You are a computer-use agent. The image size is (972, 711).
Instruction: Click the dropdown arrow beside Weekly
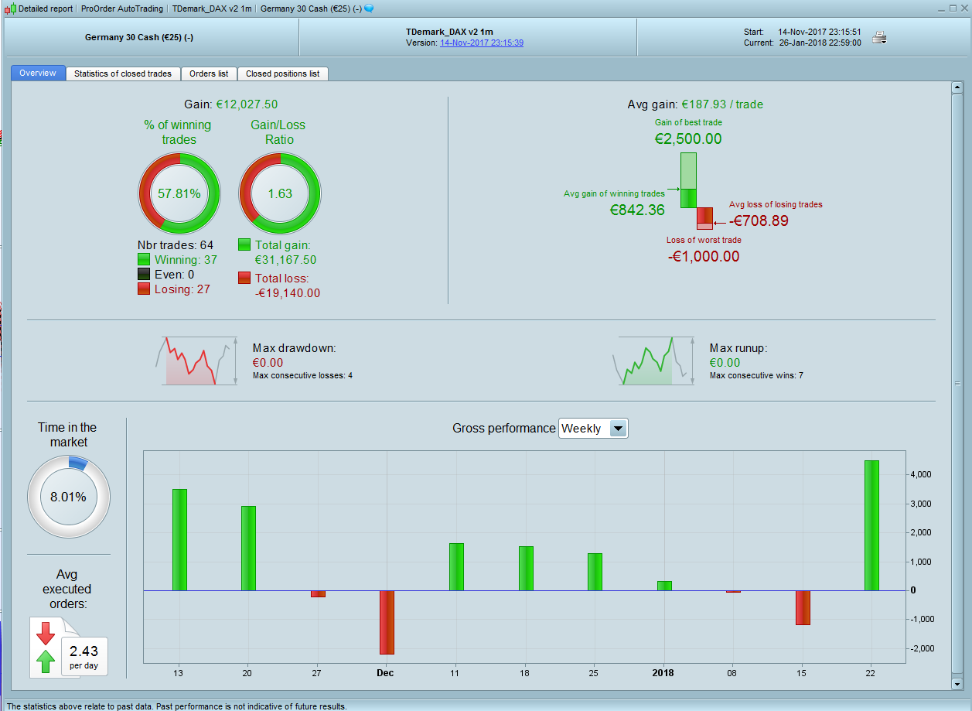pos(618,428)
